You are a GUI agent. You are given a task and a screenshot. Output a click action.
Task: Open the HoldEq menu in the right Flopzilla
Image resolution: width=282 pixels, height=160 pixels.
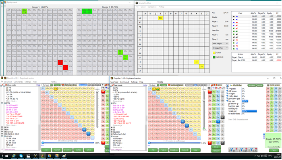point(160,82)
